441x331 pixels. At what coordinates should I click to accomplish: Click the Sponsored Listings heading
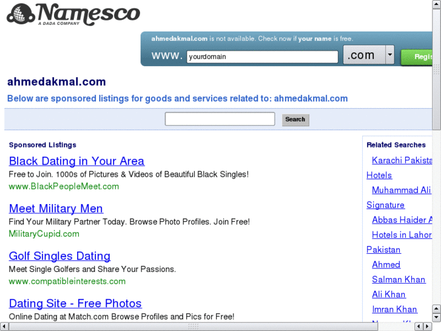tap(42, 145)
